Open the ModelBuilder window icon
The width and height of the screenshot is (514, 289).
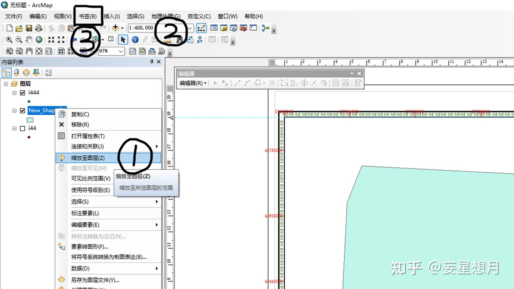coord(265,28)
